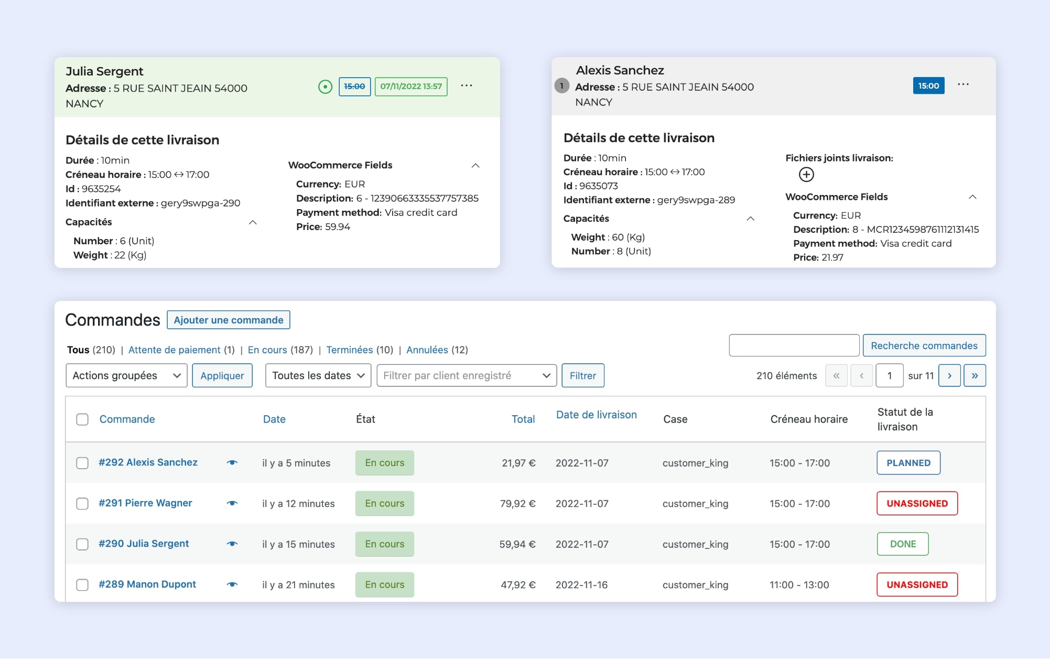The height and width of the screenshot is (659, 1050).
Task: Click green status circle on Julia Sergent card
Action: (325, 87)
